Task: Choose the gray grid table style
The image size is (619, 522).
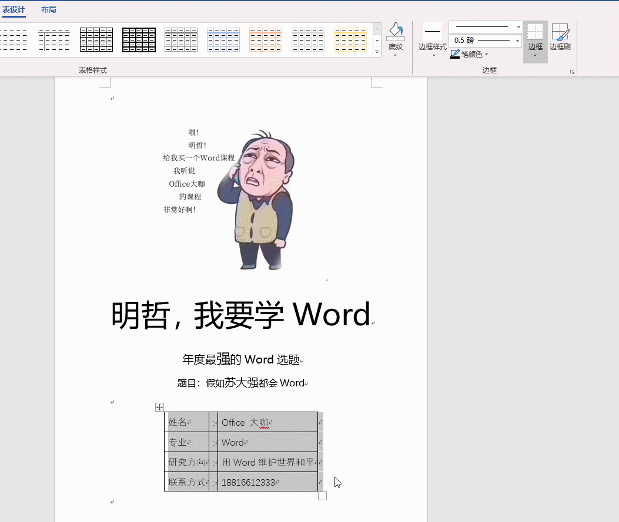Action: tap(181, 40)
